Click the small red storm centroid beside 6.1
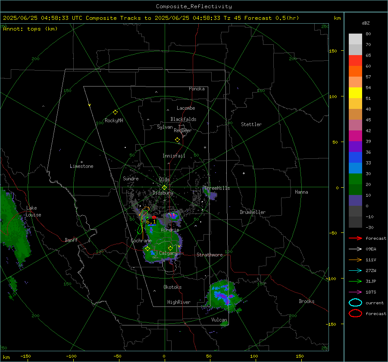This screenshot has width=388, height=362. coord(154,217)
